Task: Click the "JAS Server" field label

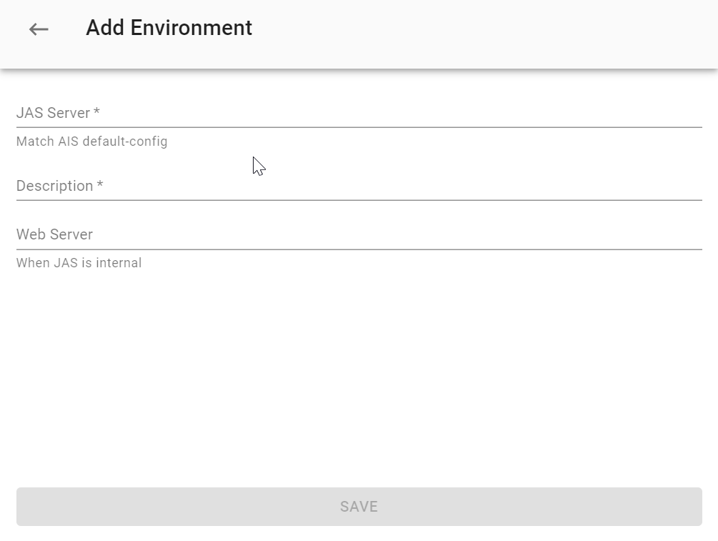Action: pyautogui.click(x=53, y=113)
